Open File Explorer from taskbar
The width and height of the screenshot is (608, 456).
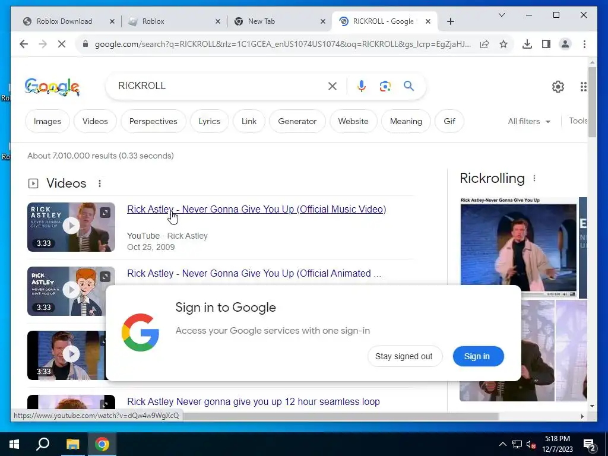point(72,444)
